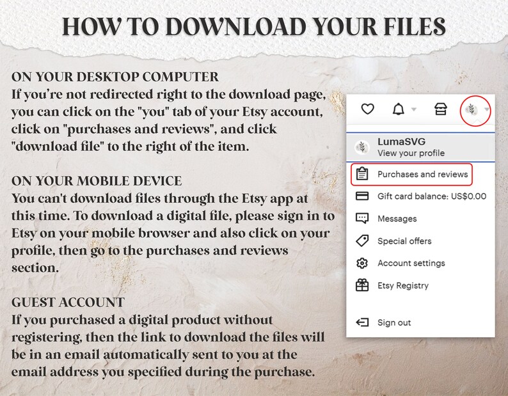Click the LumaSVG profile picture thumbnail
Viewport: 508px width, 396px height.
[362, 147]
